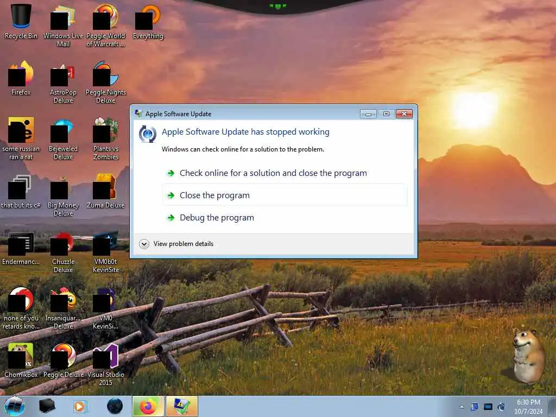The image size is (556, 417).
Task: Select the Firefox desktop shortcut
Action: click(x=21, y=78)
